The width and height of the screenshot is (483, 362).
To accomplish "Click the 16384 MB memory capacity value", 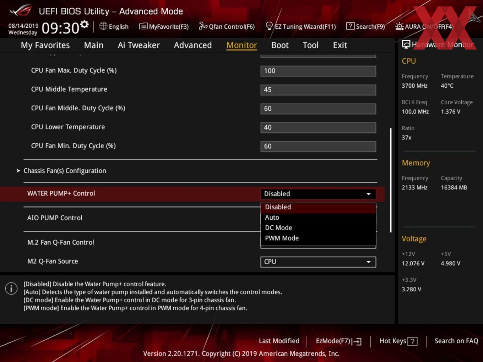I will (454, 187).
